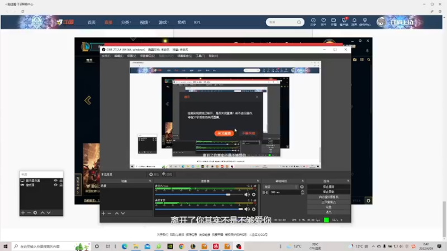447x251 pixels.
Task: Open 帮助(H) menu in OBS
Action: pos(213,56)
